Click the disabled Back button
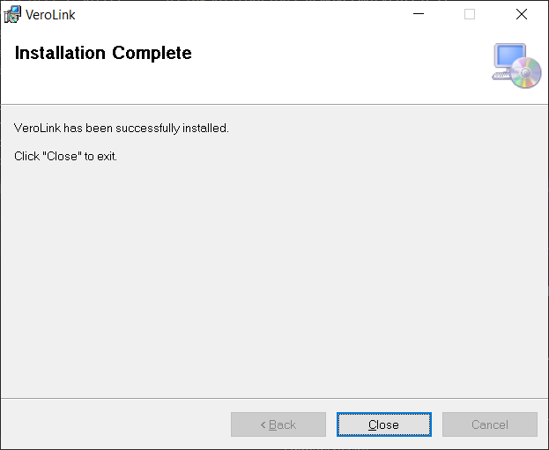 click(x=278, y=424)
